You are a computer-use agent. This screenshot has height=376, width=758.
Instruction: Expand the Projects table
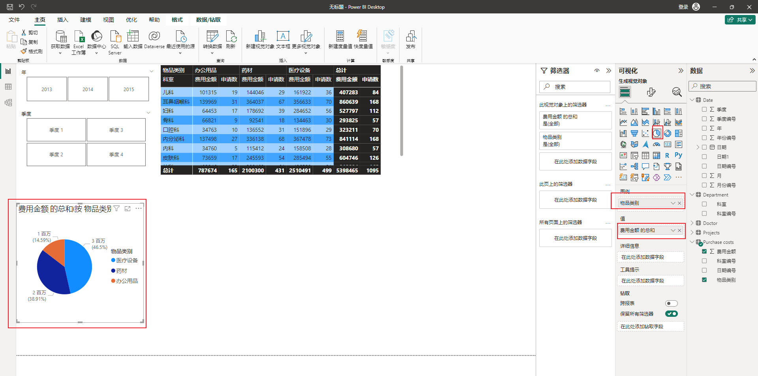tap(692, 232)
